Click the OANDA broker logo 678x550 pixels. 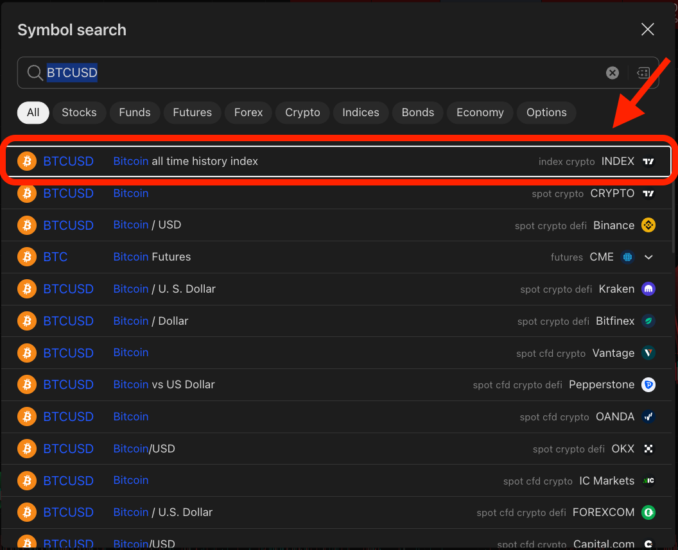tap(648, 417)
